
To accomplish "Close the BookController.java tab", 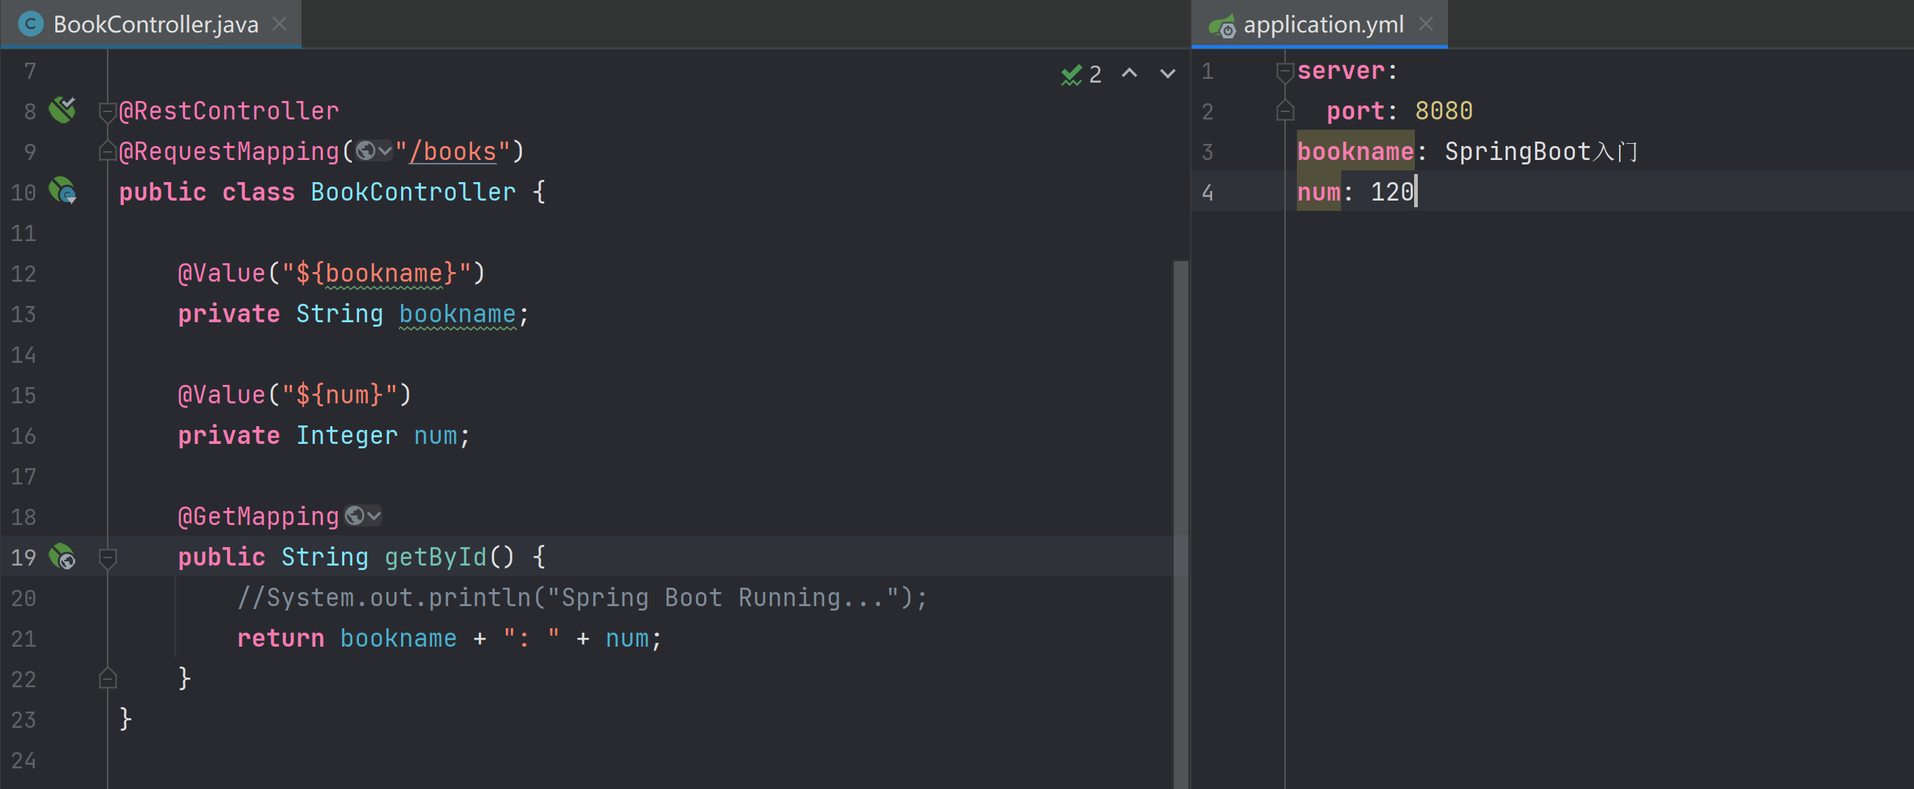I will click(x=279, y=24).
